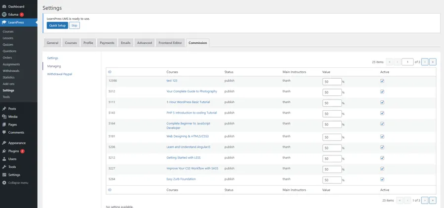The width and height of the screenshot is (444, 208).
Task: Click the Dashboard gauge icon
Action: click(4, 6)
